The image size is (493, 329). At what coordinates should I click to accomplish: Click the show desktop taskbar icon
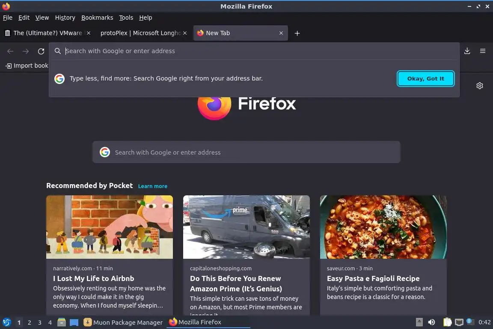tap(74, 323)
